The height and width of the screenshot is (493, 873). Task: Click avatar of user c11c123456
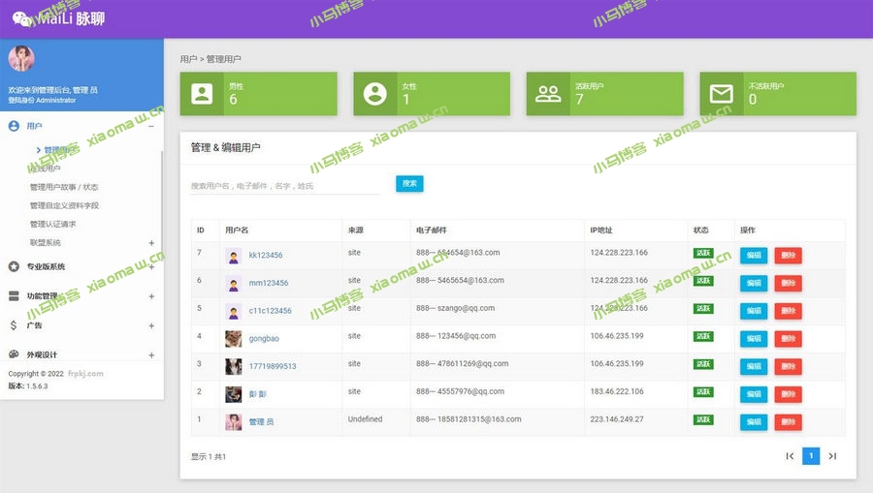click(x=233, y=311)
